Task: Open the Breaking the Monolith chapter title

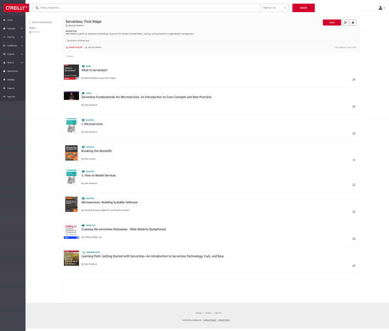Action: [x=97, y=151]
